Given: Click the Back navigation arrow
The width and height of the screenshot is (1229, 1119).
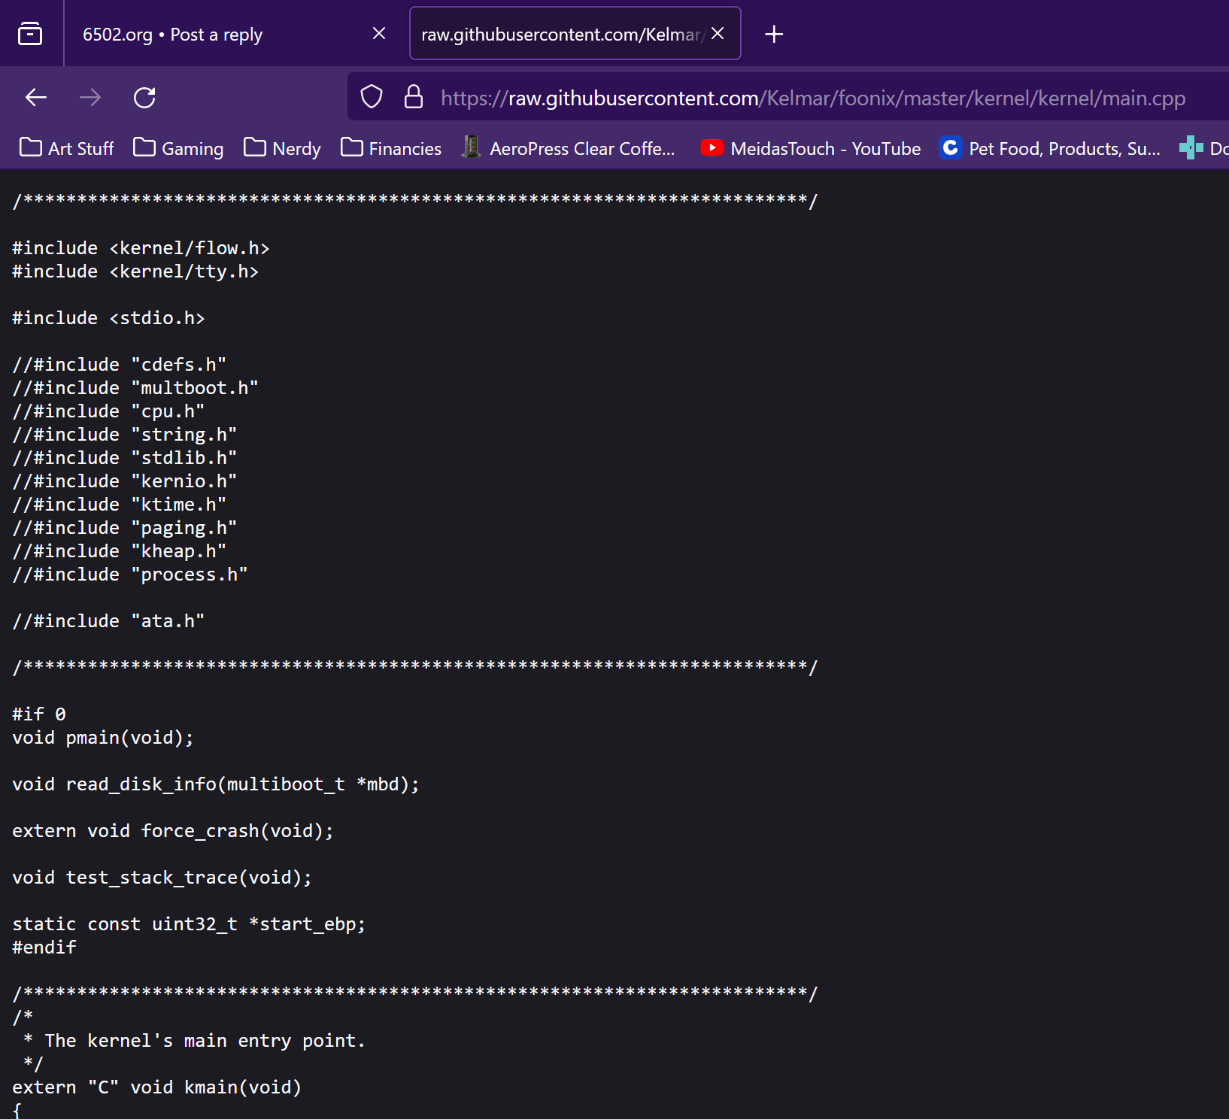Looking at the screenshot, I should tap(36, 97).
